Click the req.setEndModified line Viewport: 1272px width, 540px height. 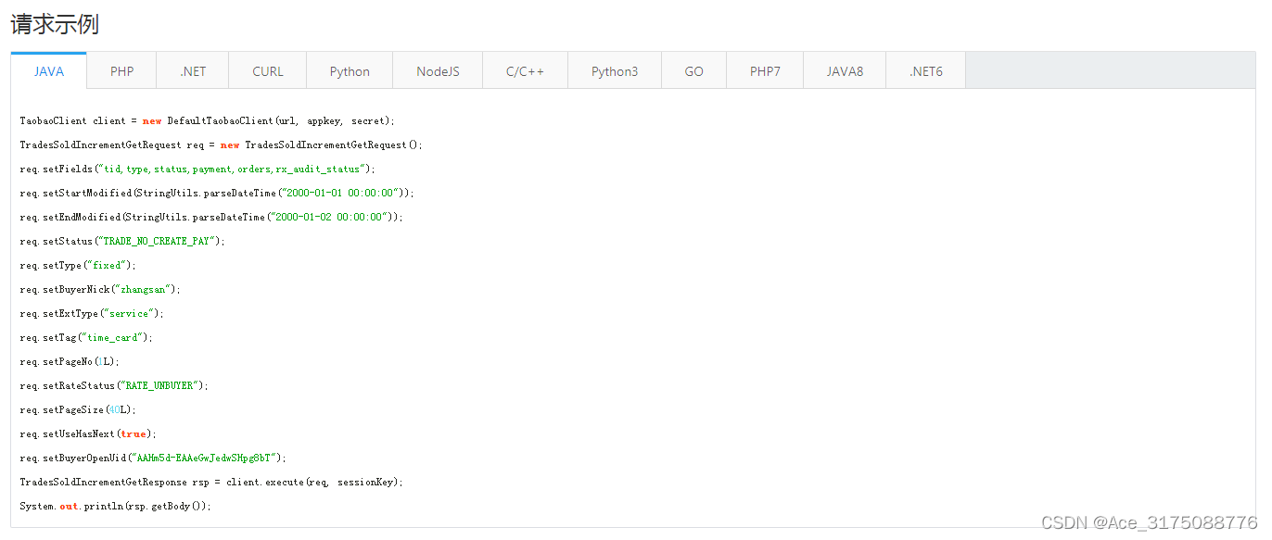click(x=211, y=217)
